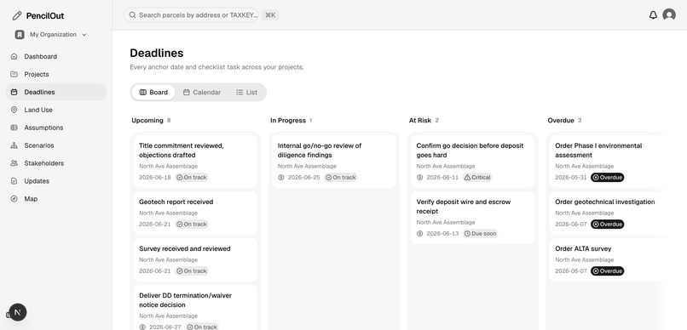Open the Updates section
The image size is (687, 330).
pos(56,181)
